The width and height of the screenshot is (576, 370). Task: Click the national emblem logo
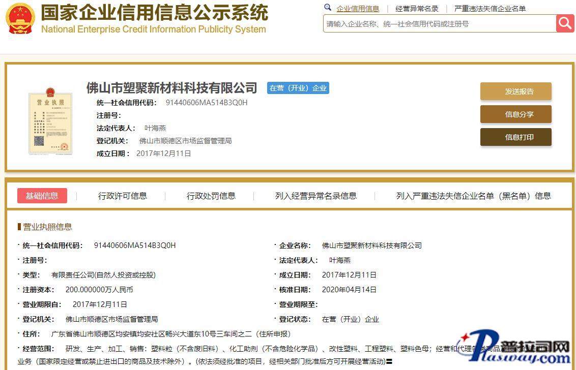pos(20,19)
